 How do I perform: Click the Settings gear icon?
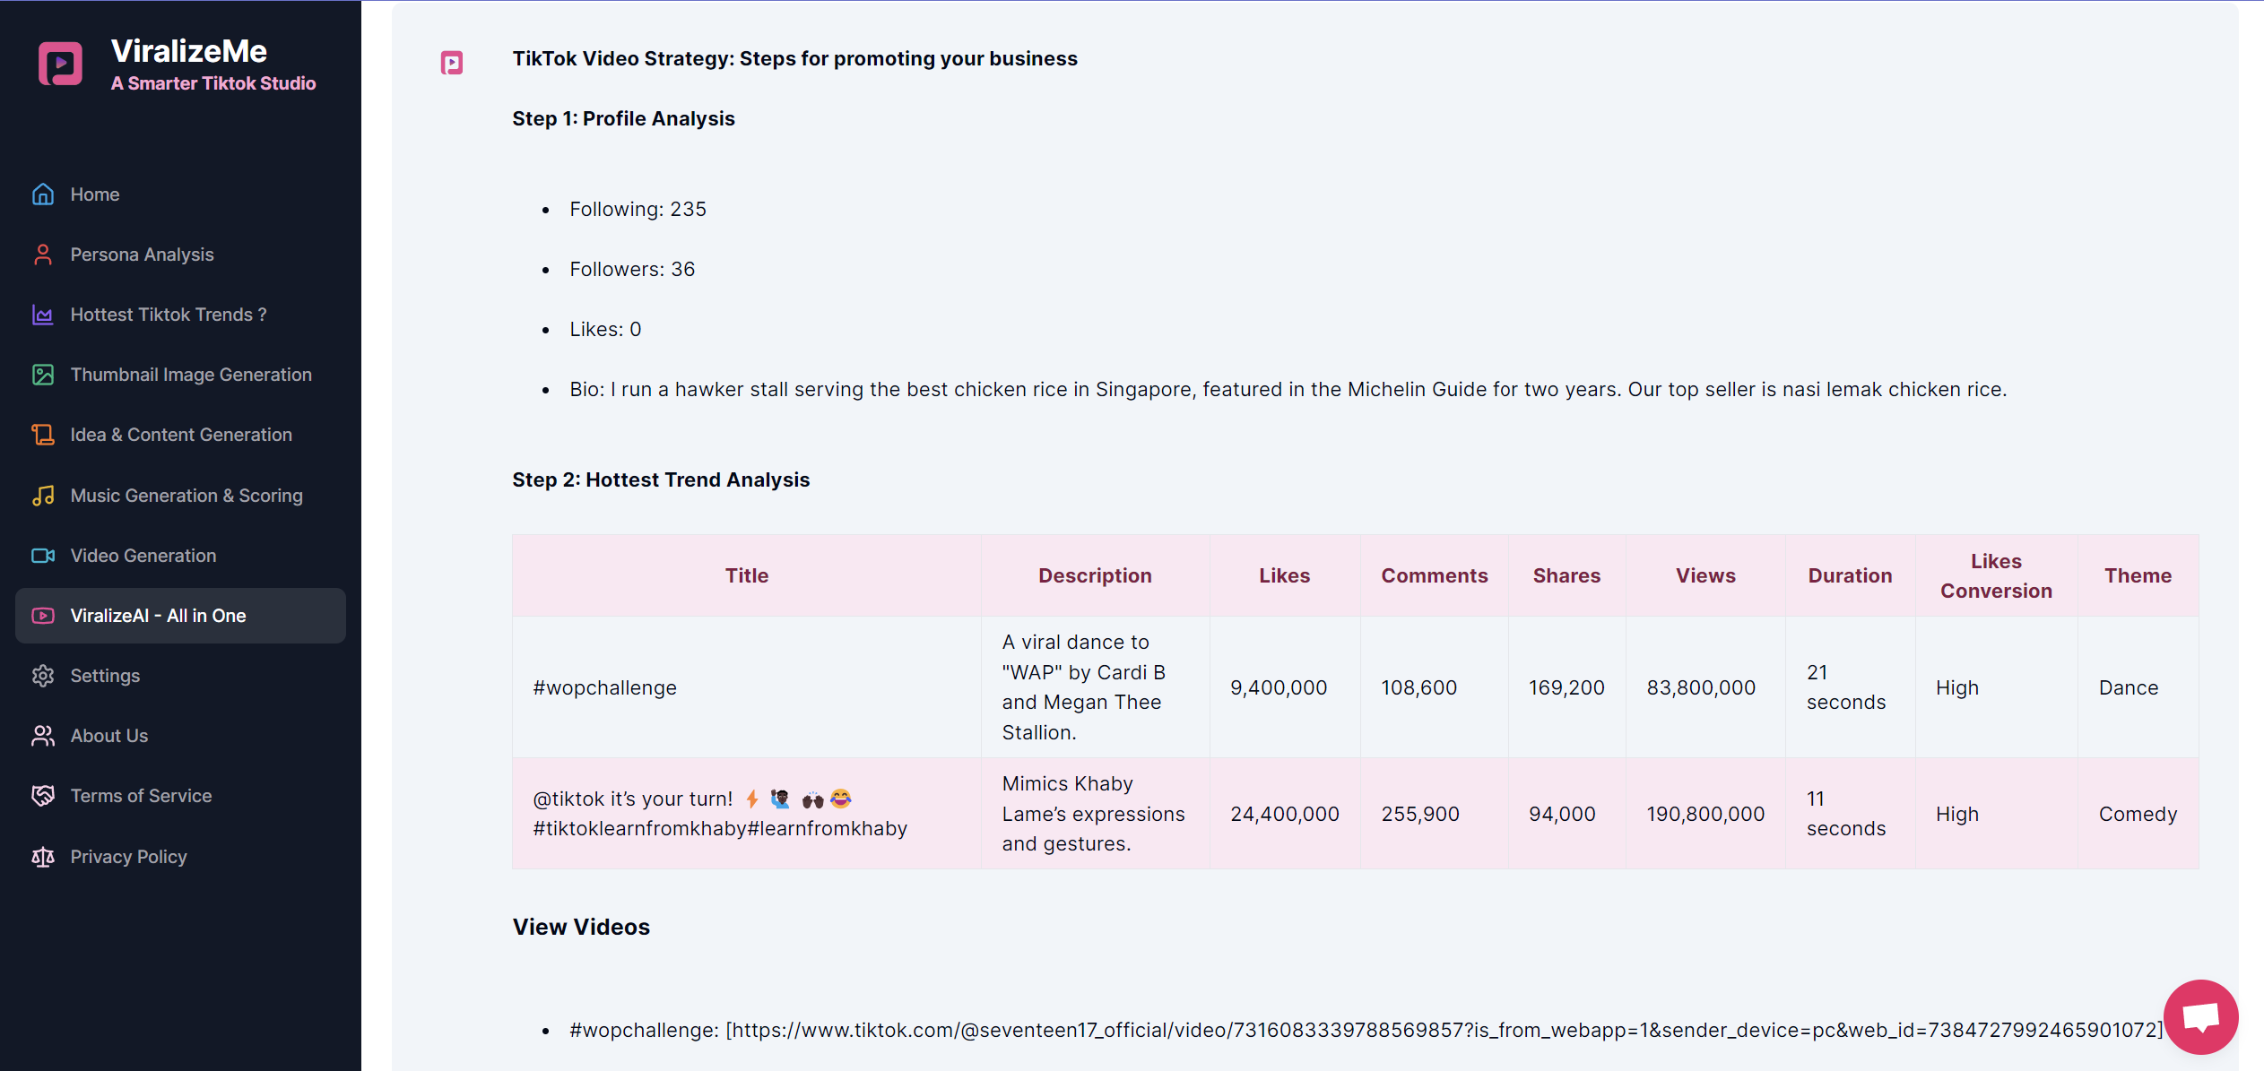click(x=43, y=676)
